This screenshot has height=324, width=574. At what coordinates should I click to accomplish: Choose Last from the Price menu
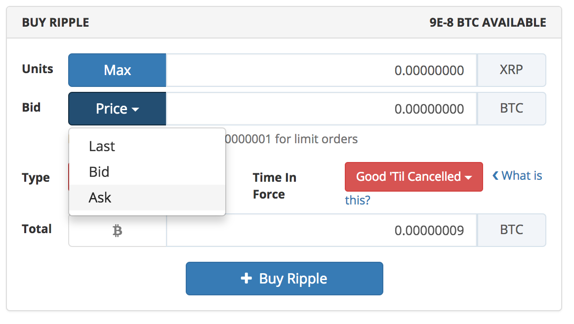102,146
